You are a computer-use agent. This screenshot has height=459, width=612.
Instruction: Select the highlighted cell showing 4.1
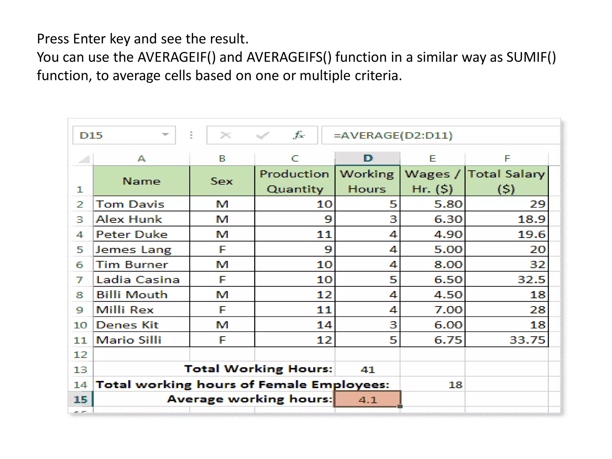368,399
